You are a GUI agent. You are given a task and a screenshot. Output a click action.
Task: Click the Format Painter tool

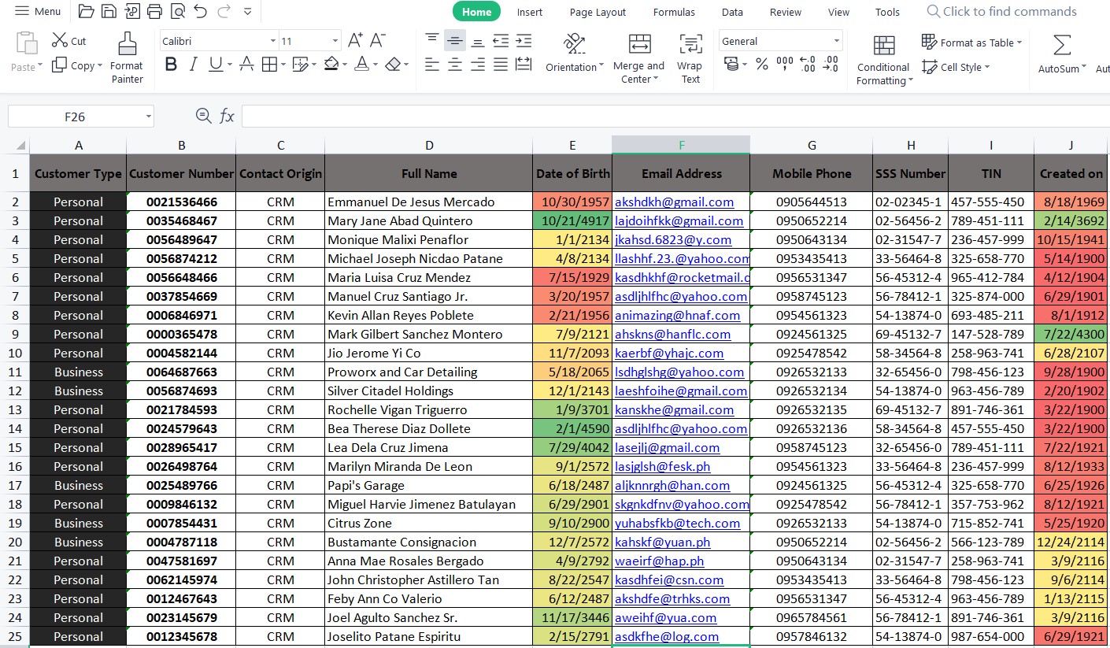[x=127, y=57]
